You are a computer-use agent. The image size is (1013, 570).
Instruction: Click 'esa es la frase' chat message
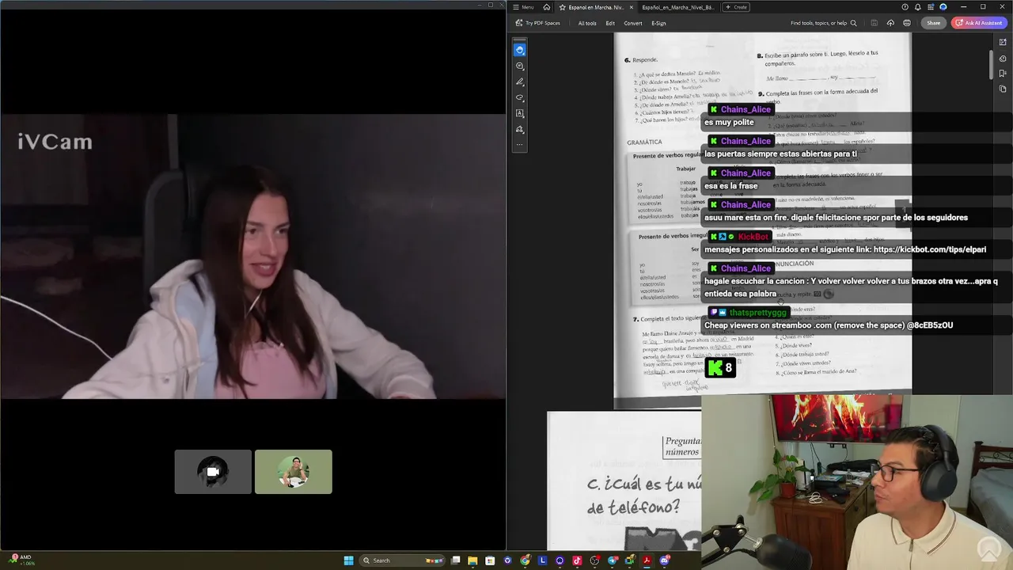tap(731, 186)
